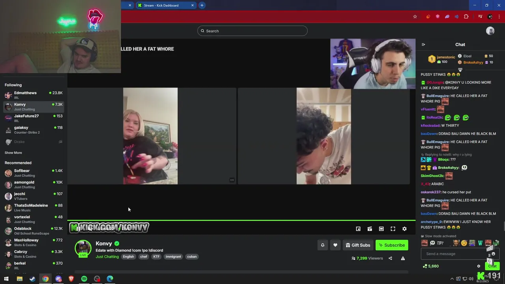
Task: Open asmongold recommended channel
Action: tap(34, 185)
